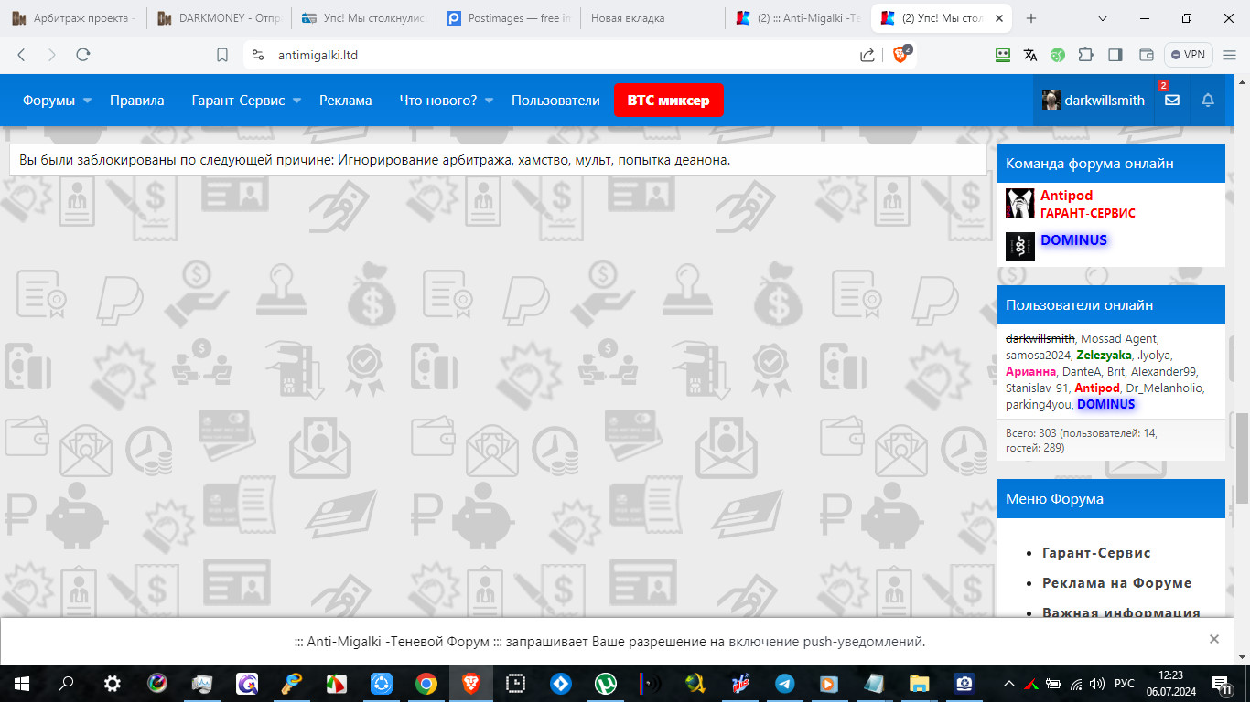Image resolution: width=1250 pixels, height=702 pixels.
Task: Open the Что нового? menu
Action: (x=438, y=101)
